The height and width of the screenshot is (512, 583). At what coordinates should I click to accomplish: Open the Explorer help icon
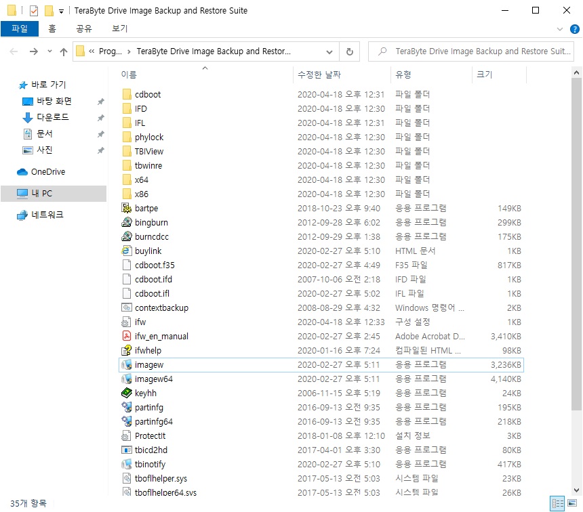(574, 29)
